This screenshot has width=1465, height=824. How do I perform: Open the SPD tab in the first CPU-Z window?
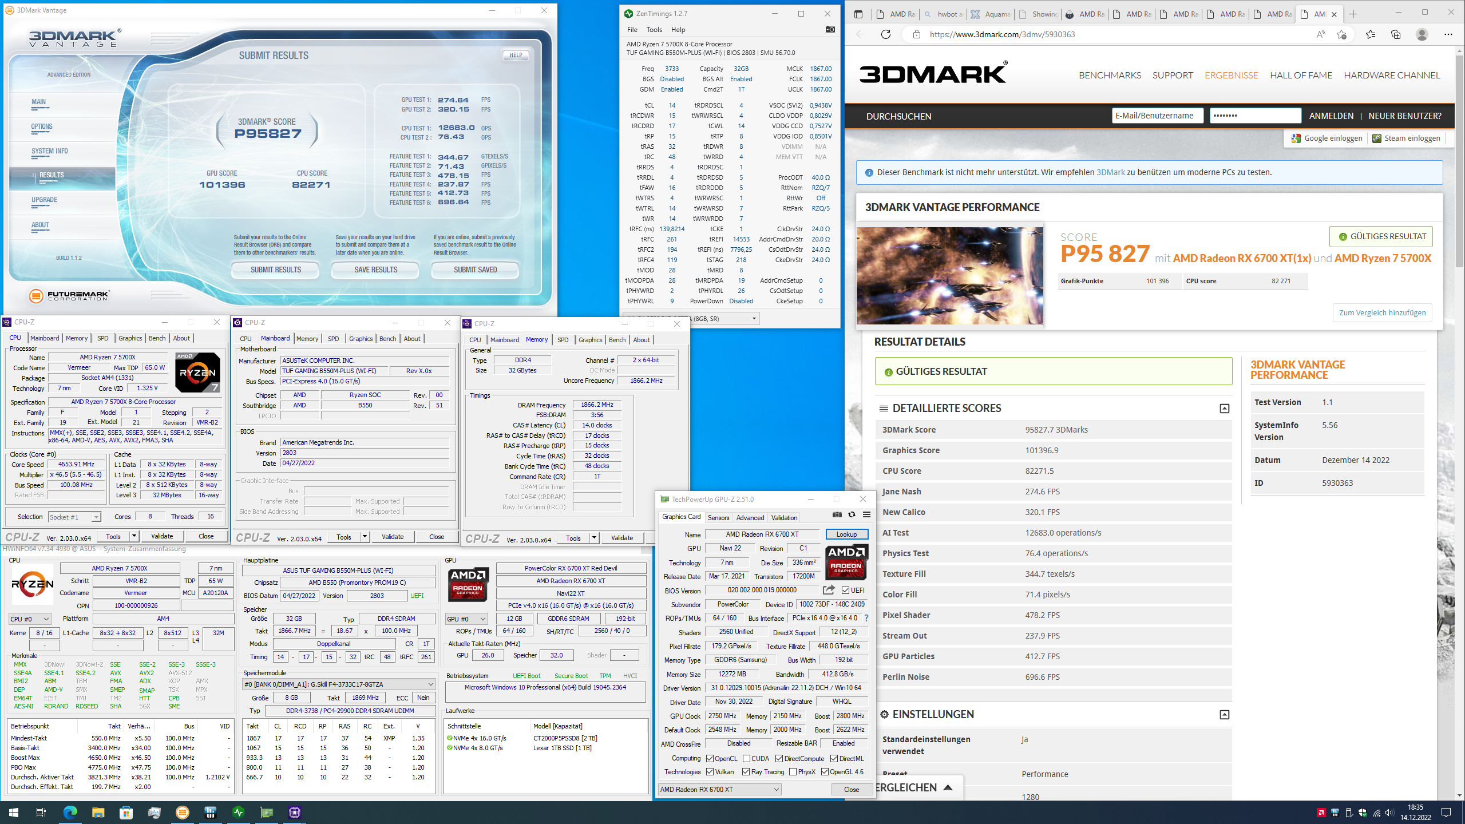103,338
